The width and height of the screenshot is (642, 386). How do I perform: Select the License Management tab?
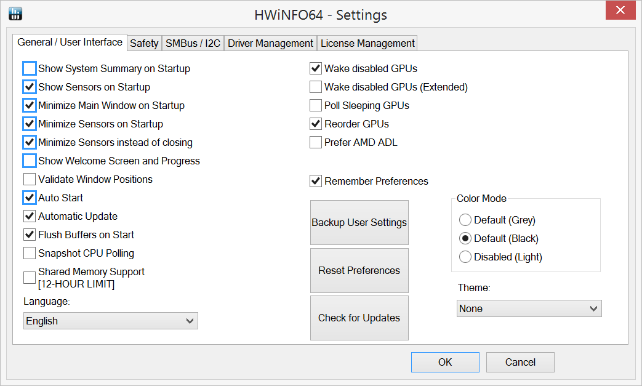point(367,43)
